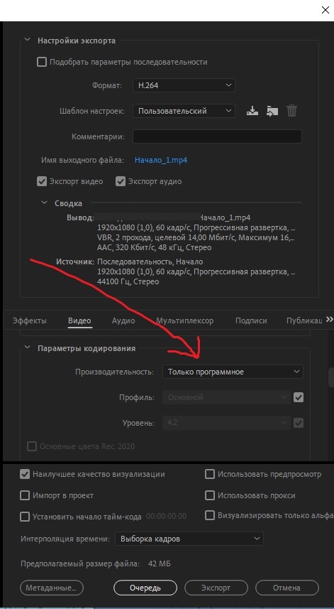The image size is (334, 609).
Task: Disable 'Наилучшее качество визуализации' checkbox
Action: (x=25, y=474)
